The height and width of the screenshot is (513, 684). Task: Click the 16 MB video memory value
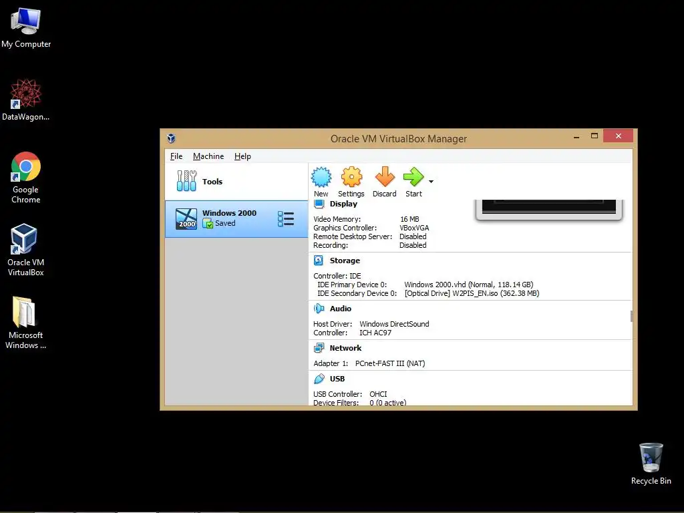pyautogui.click(x=409, y=219)
